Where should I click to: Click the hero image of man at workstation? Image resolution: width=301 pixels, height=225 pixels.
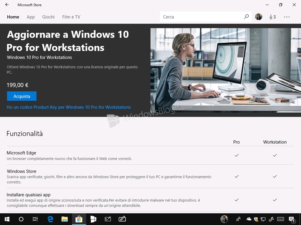[x=226, y=70]
